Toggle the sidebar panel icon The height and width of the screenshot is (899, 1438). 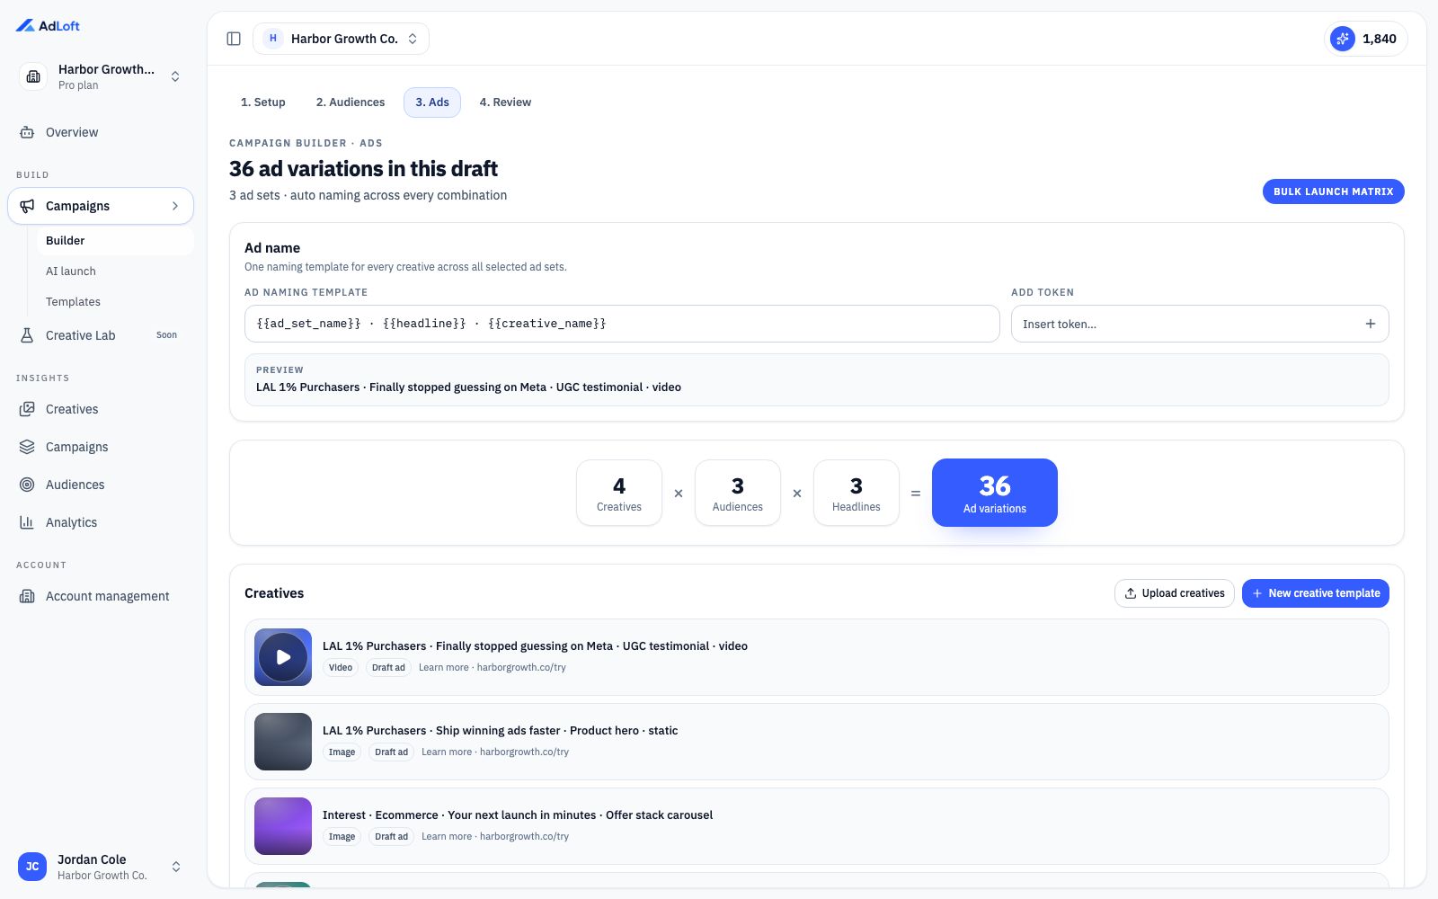234,39
